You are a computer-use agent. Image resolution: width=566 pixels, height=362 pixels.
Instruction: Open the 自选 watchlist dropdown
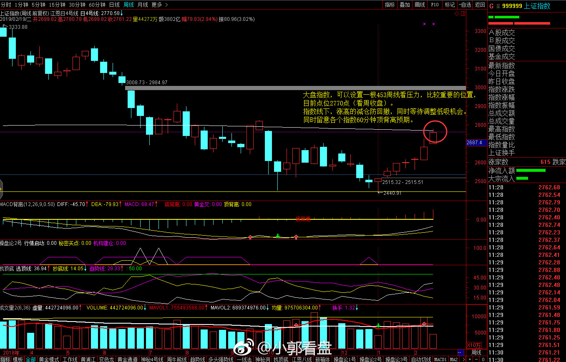[465, 5]
